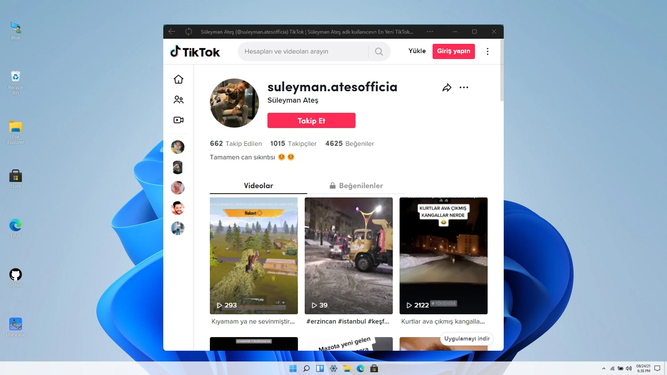Open the Mazota yeni gelen video thumbnail
The height and width of the screenshot is (375, 667).
(348, 344)
